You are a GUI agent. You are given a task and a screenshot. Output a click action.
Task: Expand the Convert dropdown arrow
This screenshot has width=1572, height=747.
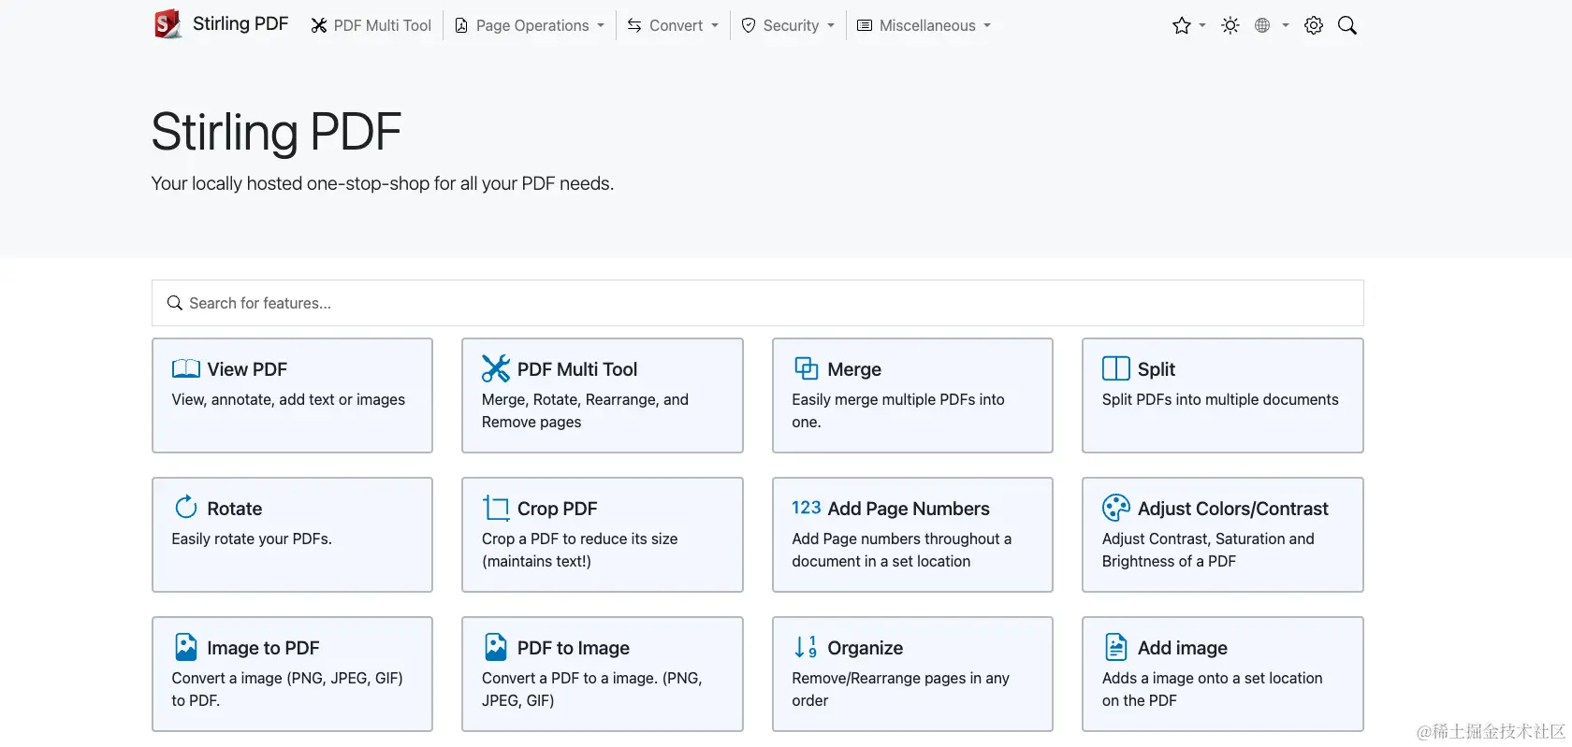715,26
